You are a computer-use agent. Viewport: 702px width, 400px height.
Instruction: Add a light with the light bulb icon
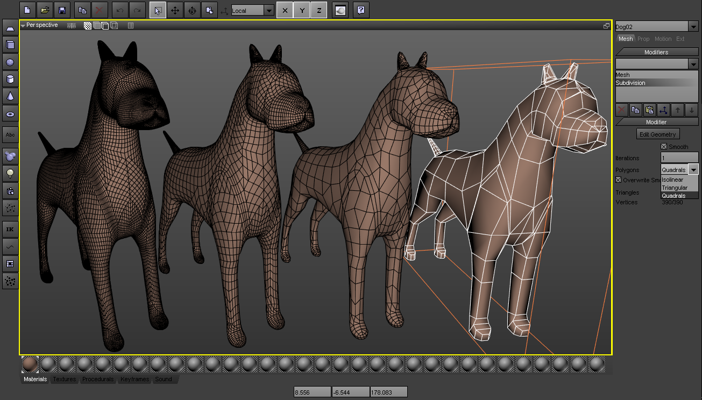pyautogui.click(x=10, y=173)
